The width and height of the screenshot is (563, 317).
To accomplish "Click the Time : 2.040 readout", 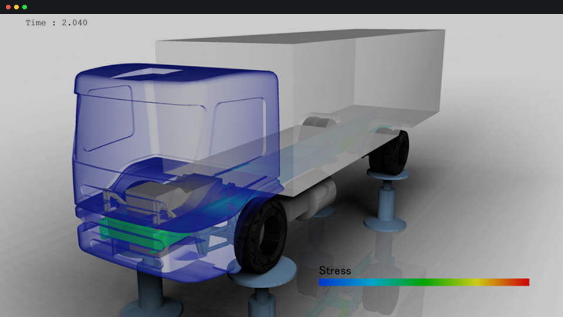I will [x=56, y=23].
